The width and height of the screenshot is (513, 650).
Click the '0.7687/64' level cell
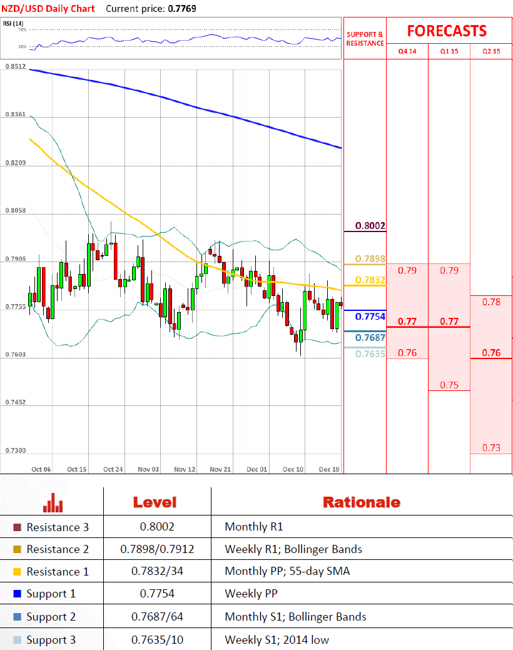[157, 617]
